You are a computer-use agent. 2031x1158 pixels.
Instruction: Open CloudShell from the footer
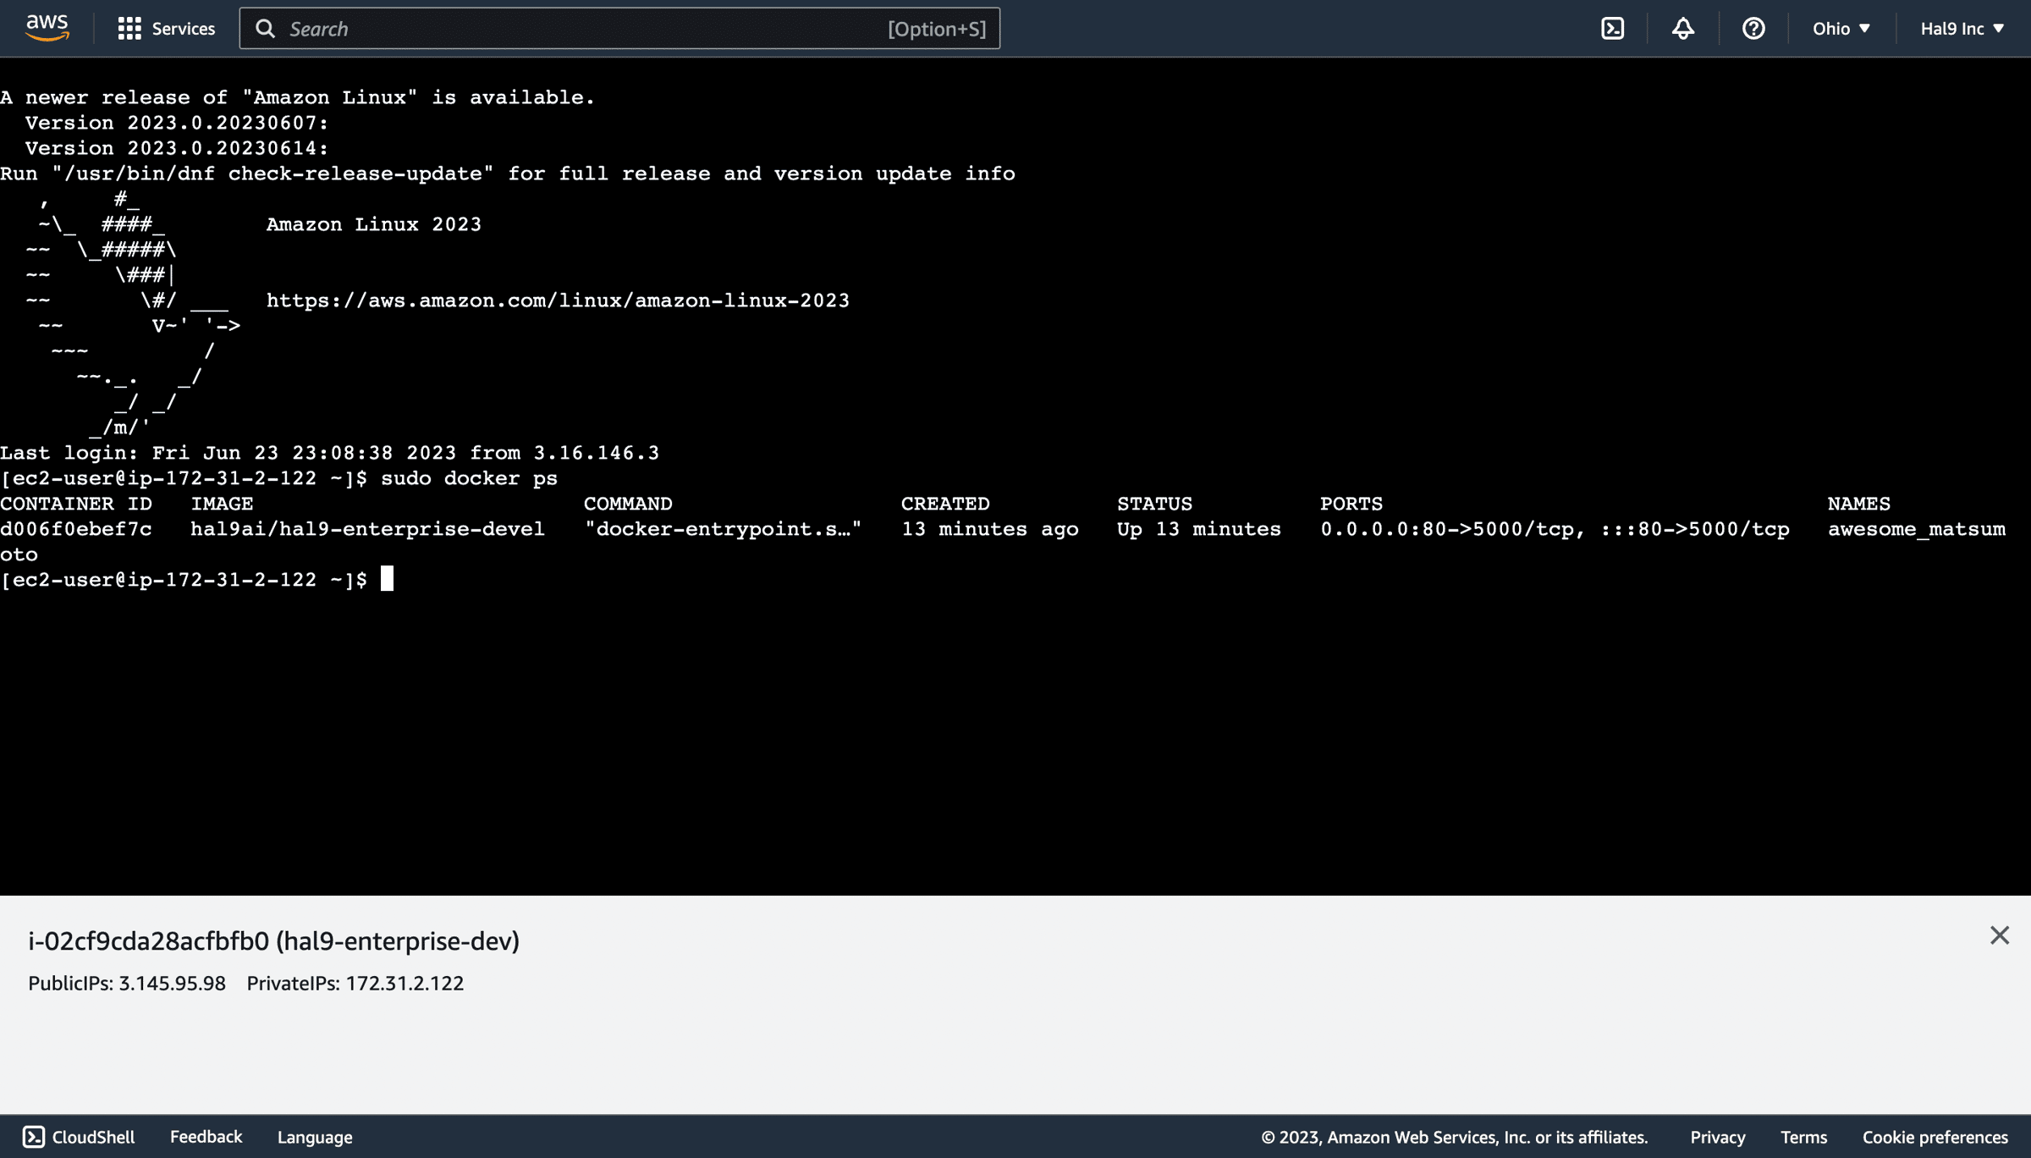click(x=79, y=1137)
